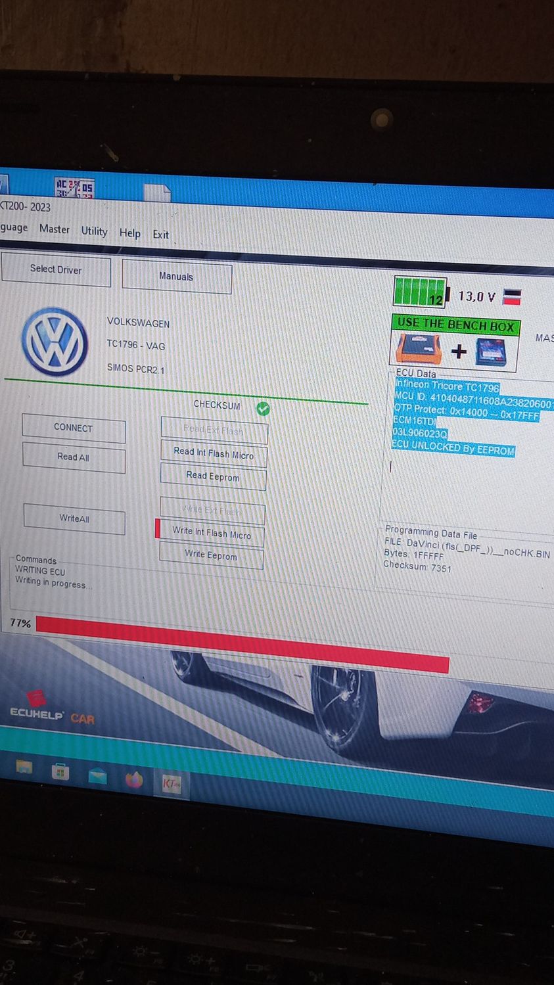Click the 77% progress label
Viewport: 554px width, 985px height.
coord(20,622)
